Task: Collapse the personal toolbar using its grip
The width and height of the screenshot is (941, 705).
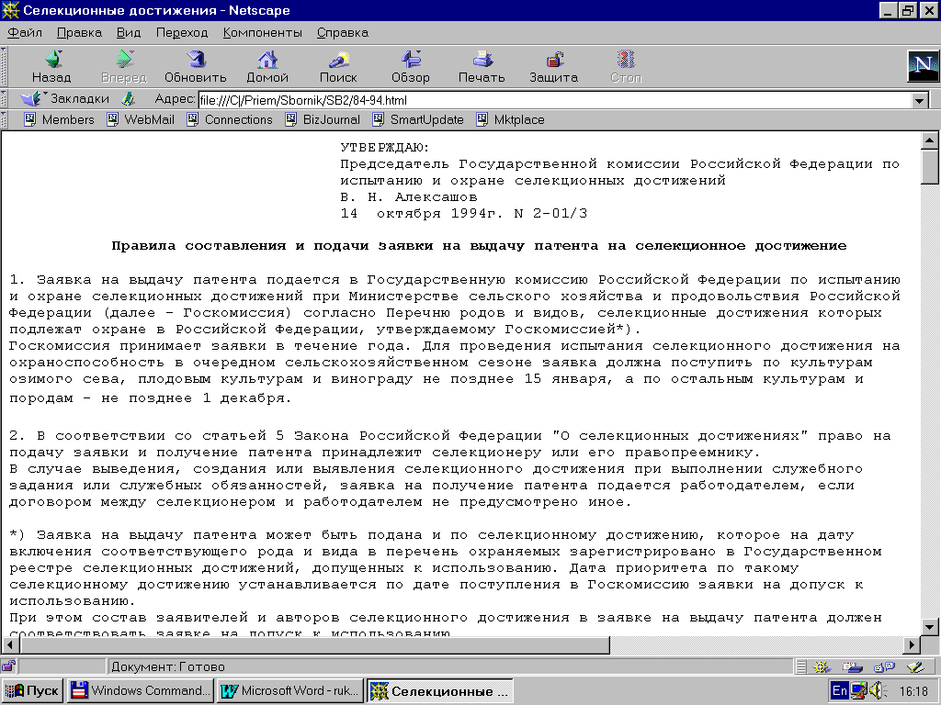Action: (x=5, y=119)
